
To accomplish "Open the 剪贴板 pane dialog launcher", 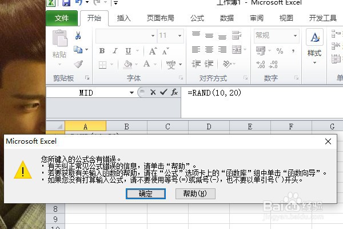I will tap(87, 78).
